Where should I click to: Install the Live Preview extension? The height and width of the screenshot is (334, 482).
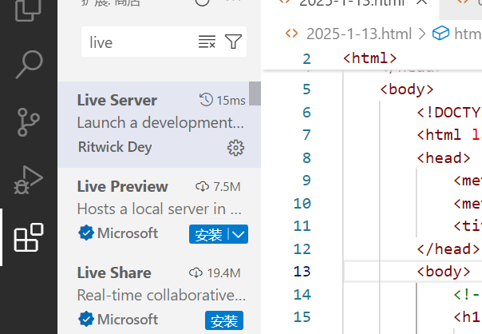(208, 234)
